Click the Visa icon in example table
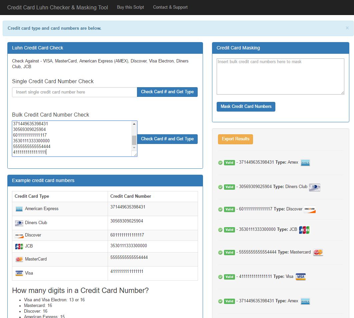 pos(19,273)
